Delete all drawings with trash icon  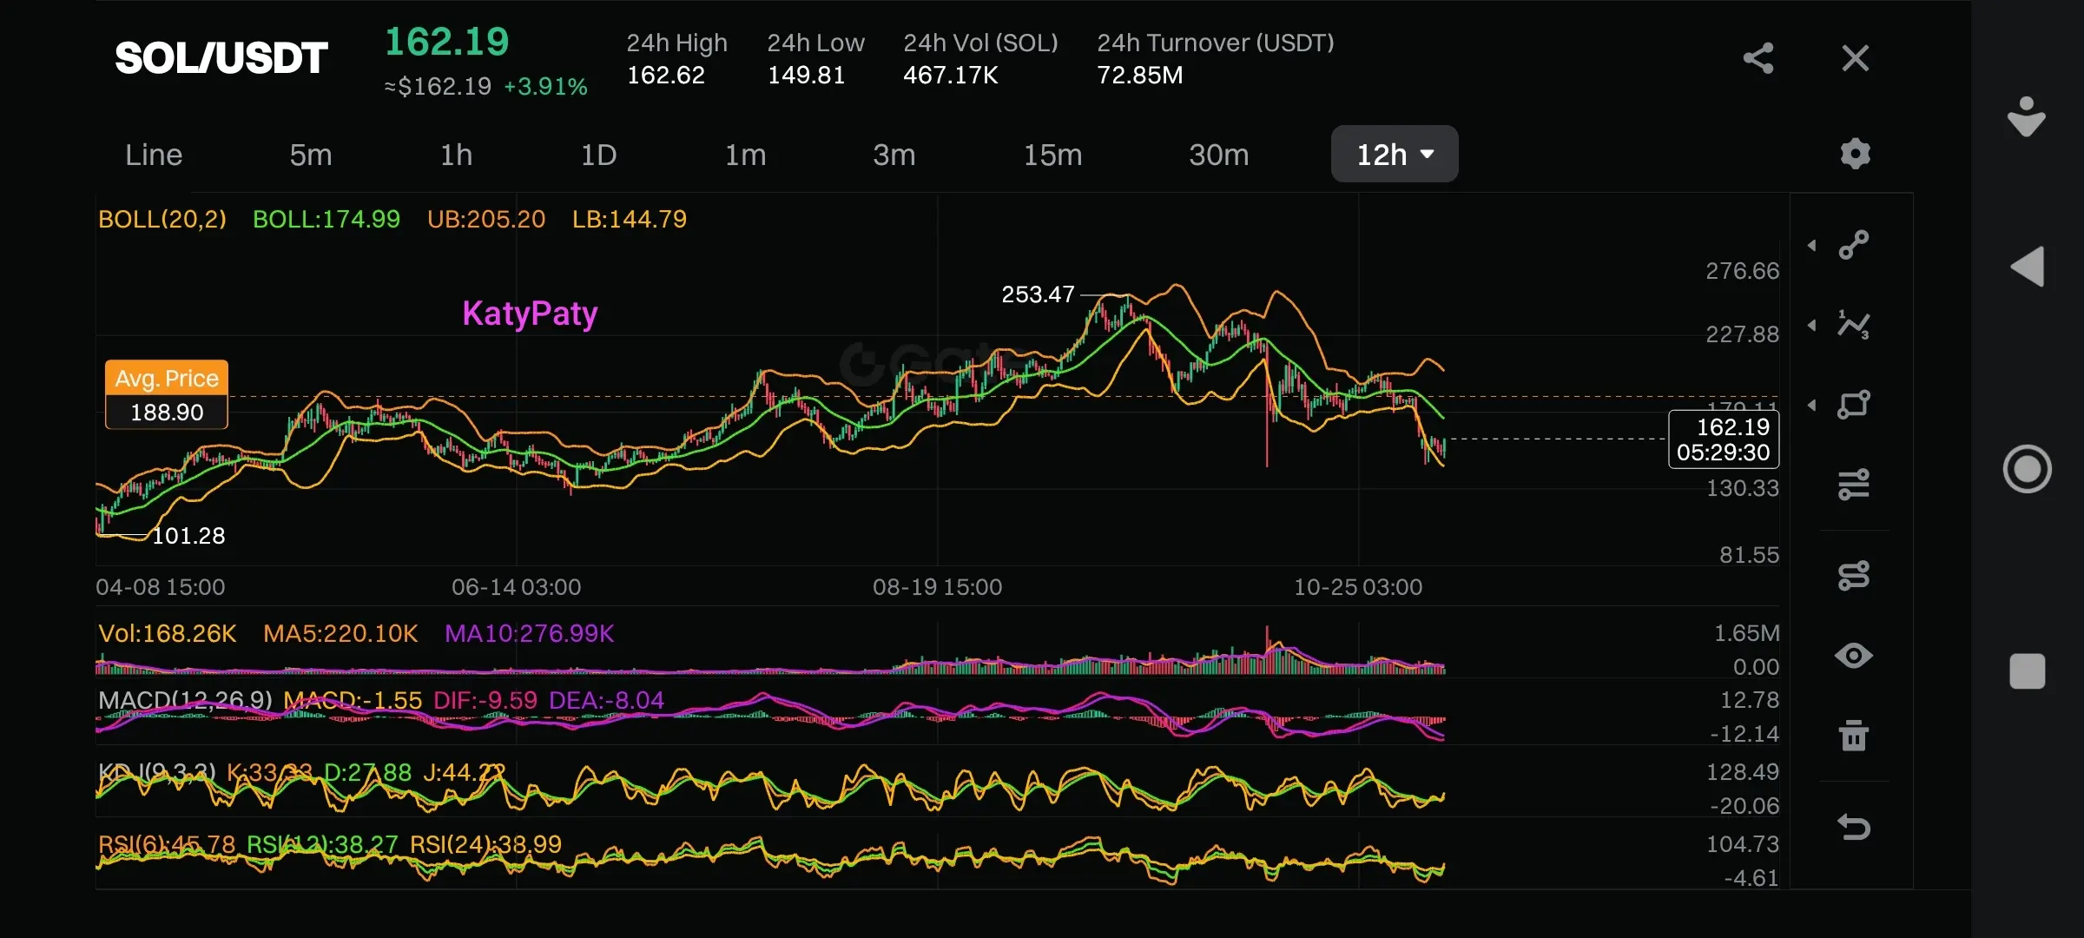[x=1854, y=736]
